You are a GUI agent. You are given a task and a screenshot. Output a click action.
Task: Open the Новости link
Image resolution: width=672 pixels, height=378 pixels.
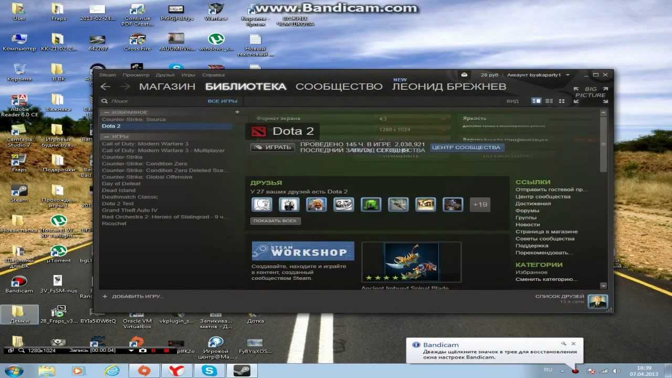coord(528,225)
